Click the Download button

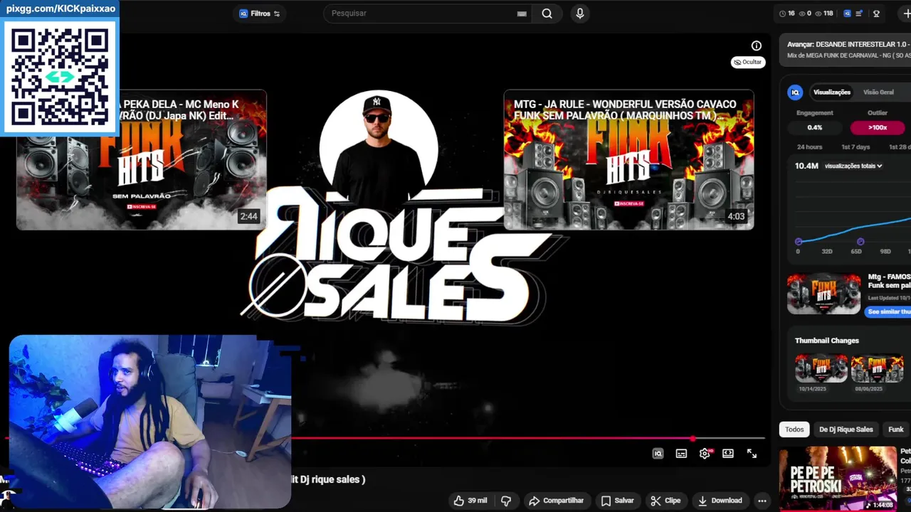[720, 501]
